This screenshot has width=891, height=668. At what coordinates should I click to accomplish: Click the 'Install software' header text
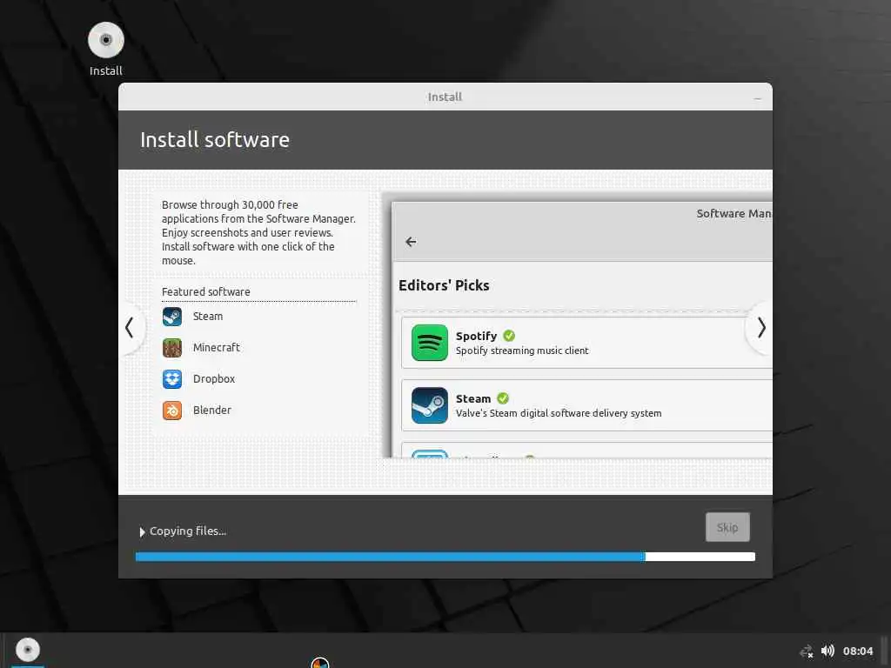point(215,140)
